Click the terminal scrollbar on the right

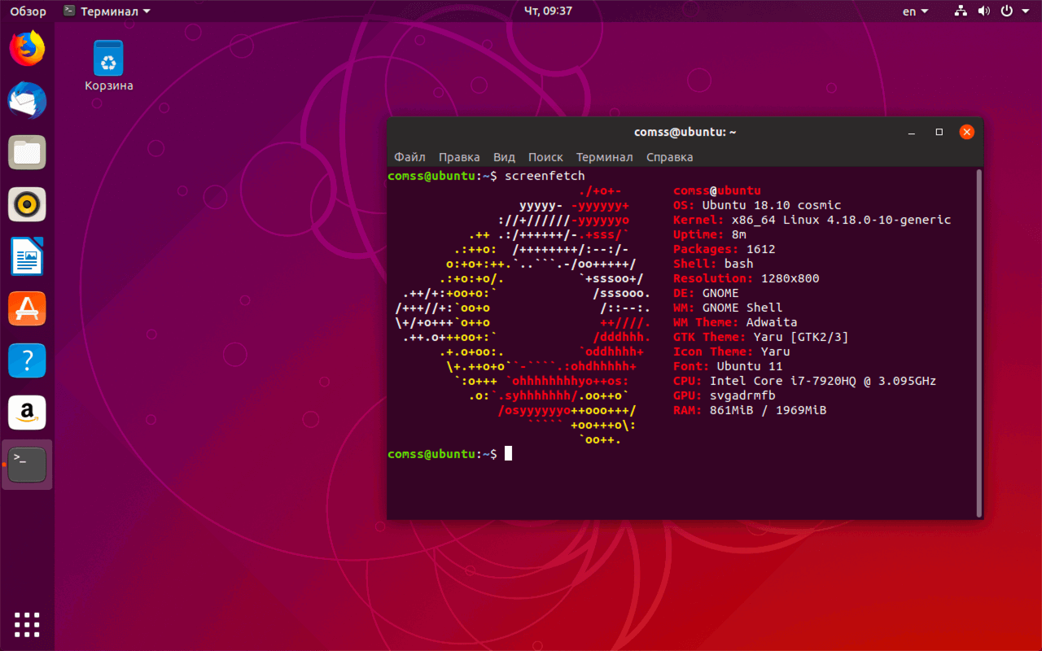[x=978, y=342]
